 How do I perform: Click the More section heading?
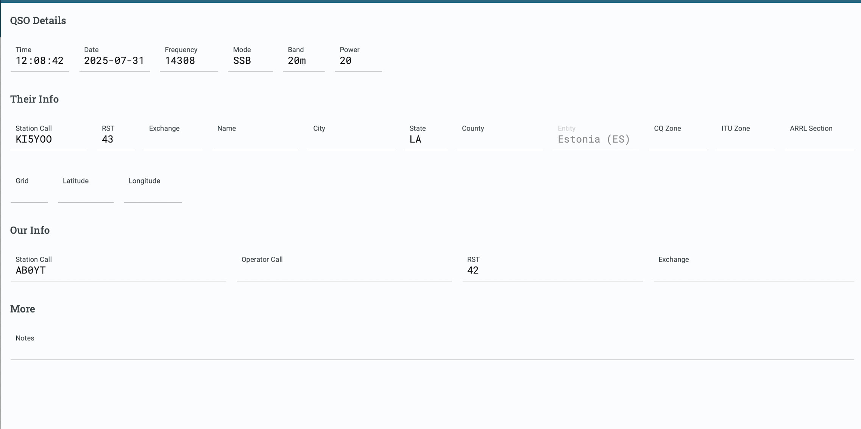click(23, 309)
